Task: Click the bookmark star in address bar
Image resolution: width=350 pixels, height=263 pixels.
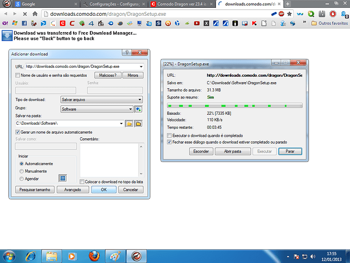Action: 289,14
